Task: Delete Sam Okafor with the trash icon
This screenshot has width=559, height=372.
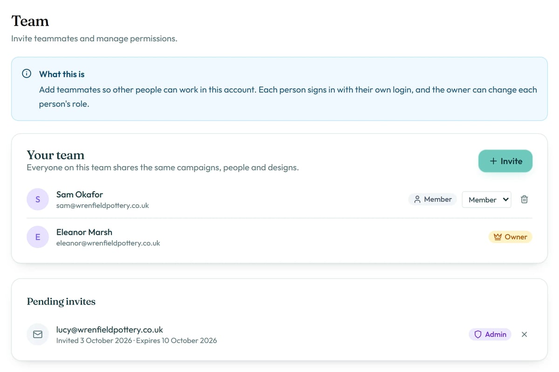Action: tap(524, 199)
